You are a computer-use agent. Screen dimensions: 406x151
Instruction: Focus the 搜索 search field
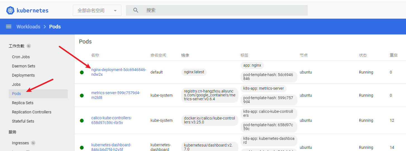coord(217,10)
